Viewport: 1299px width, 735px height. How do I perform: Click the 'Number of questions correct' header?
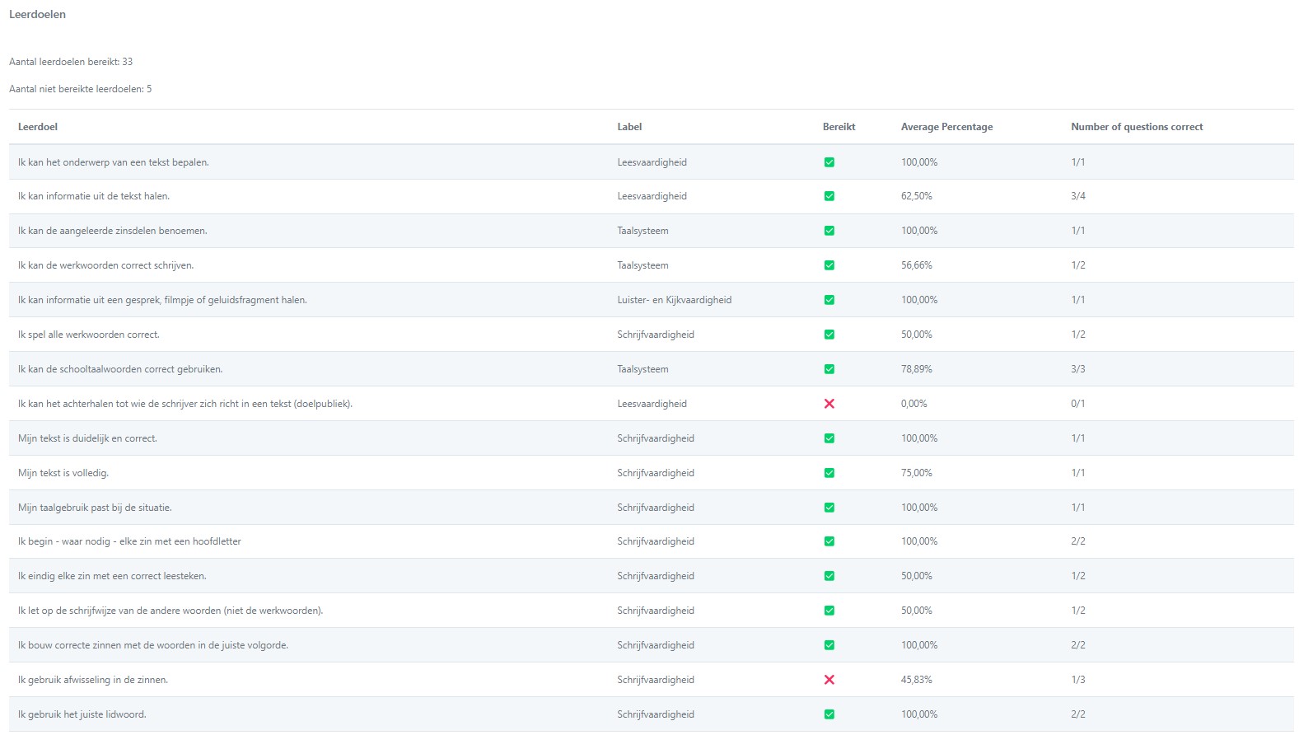coord(1137,127)
